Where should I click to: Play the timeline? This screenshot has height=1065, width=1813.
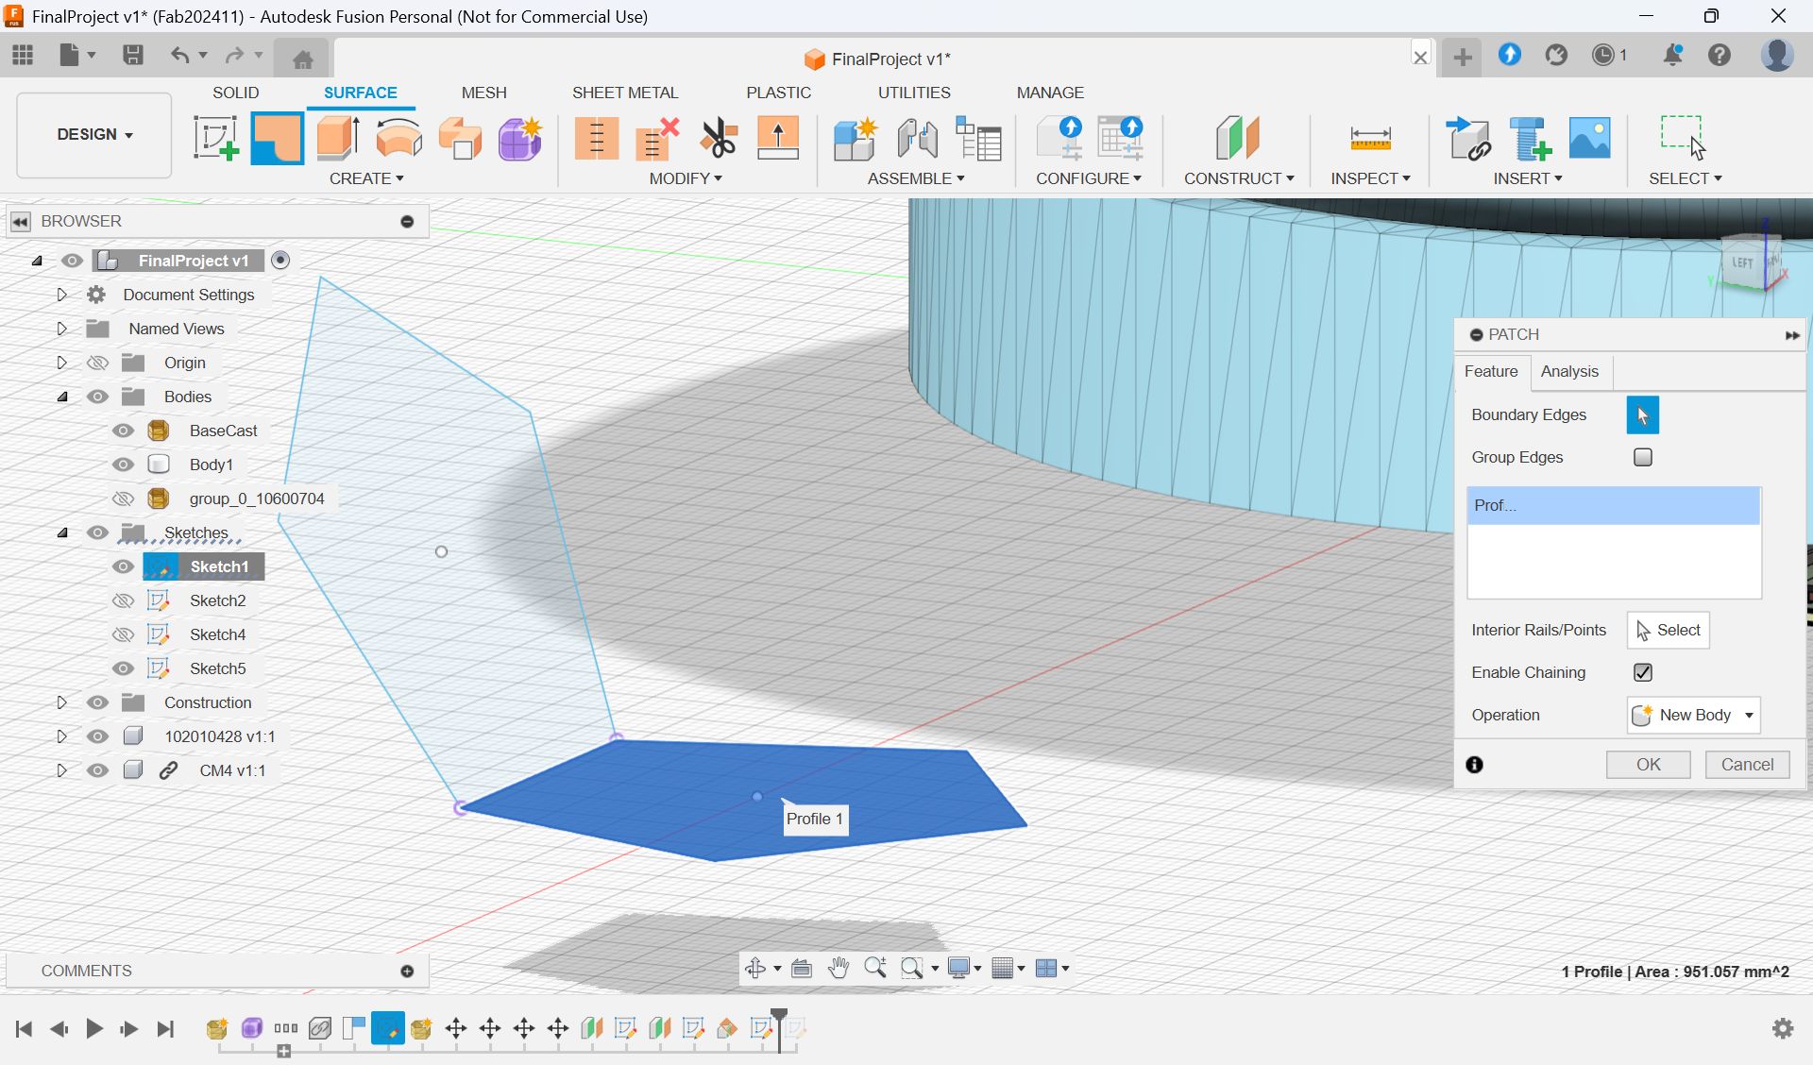click(x=93, y=1028)
